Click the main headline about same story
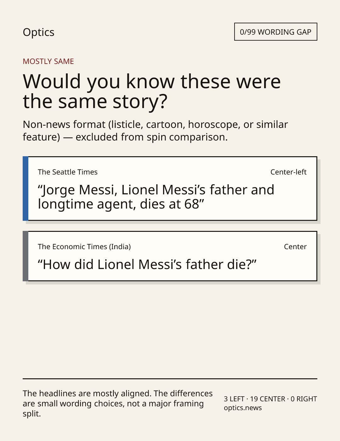This screenshot has height=441, width=340. click(152, 91)
